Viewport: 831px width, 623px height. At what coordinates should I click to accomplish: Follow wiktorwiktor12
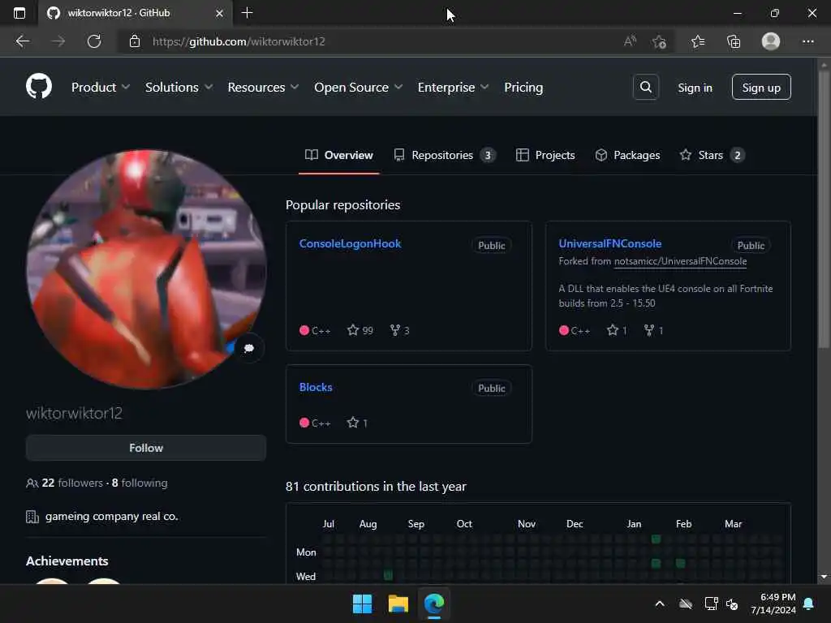[x=146, y=448]
